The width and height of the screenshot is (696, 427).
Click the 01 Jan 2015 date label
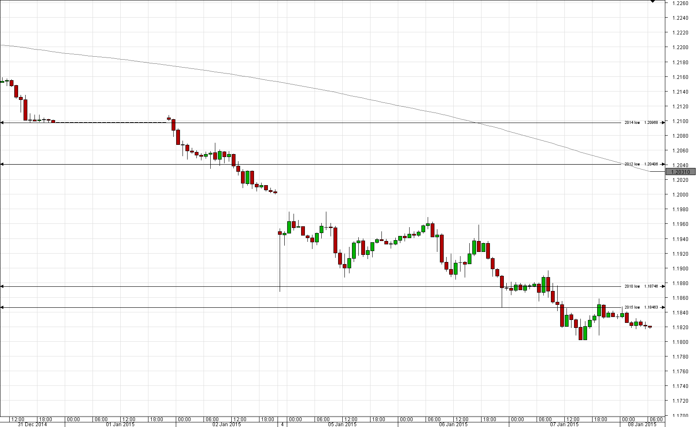tap(120, 424)
